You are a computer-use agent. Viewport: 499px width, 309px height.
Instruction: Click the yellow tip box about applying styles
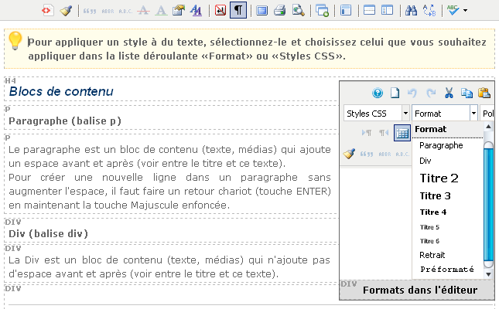click(x=249, y=49)
